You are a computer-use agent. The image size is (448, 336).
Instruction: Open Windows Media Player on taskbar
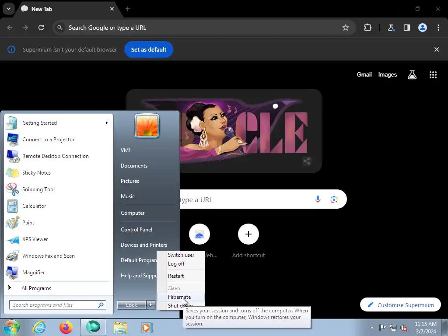click(147, 327)
